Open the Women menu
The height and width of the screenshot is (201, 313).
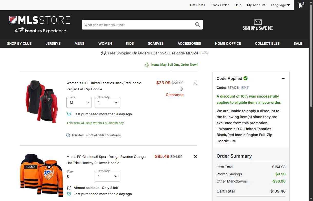coord(105,43)
